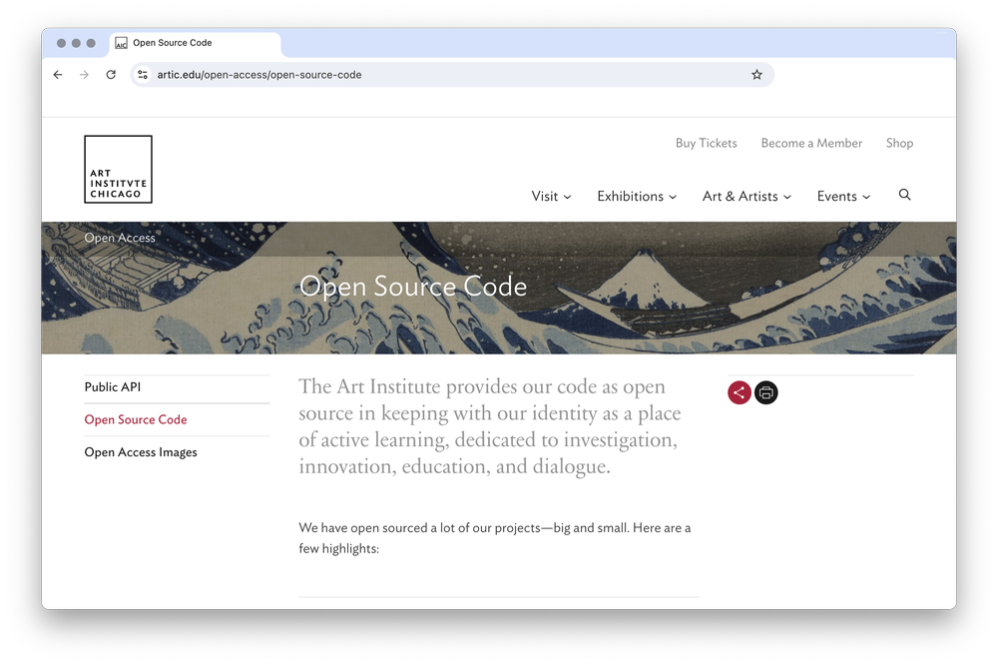Click the Buy Tickets link

point(706,143)
